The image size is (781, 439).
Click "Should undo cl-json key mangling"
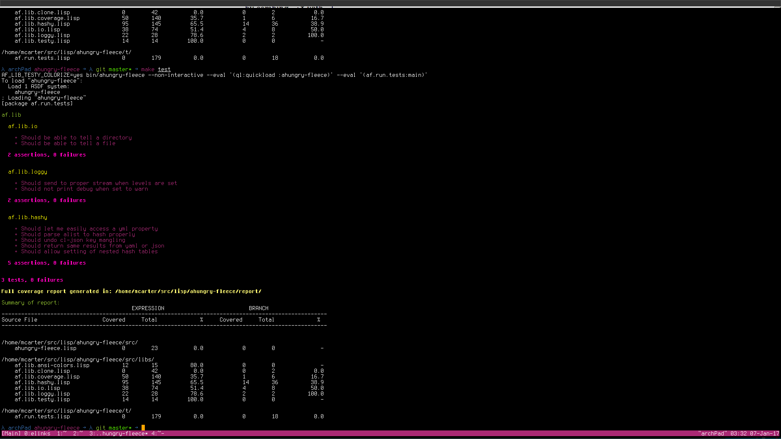(73, 240)
